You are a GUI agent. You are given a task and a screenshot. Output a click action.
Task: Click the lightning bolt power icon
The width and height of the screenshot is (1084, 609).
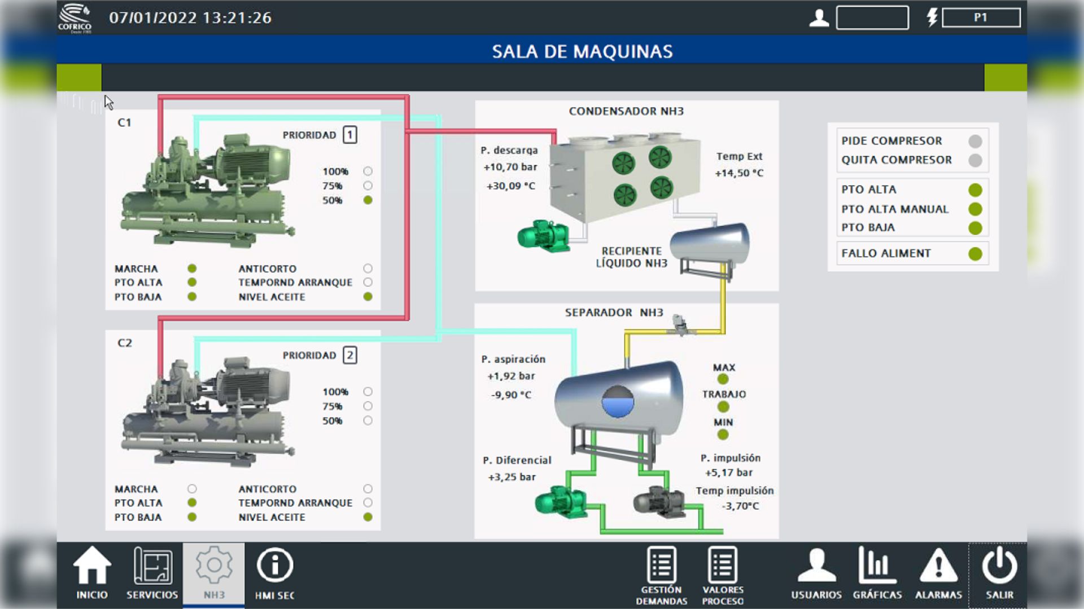(932, 17)
